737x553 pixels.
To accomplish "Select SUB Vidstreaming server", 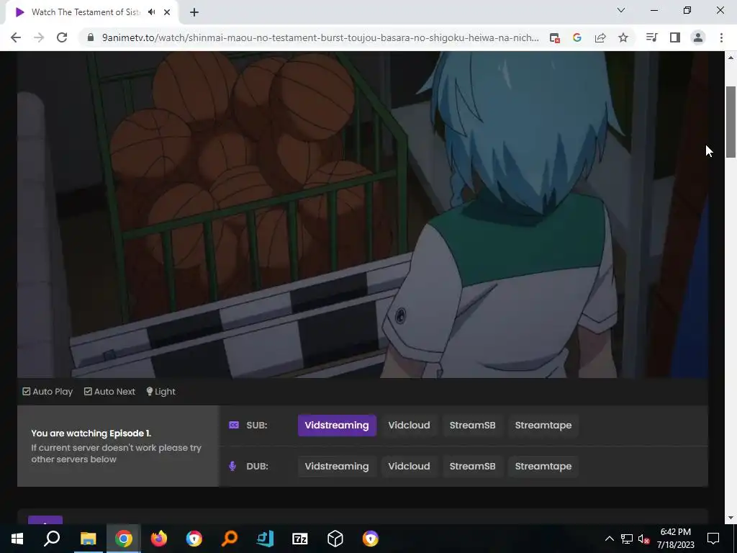I will 337,425.
